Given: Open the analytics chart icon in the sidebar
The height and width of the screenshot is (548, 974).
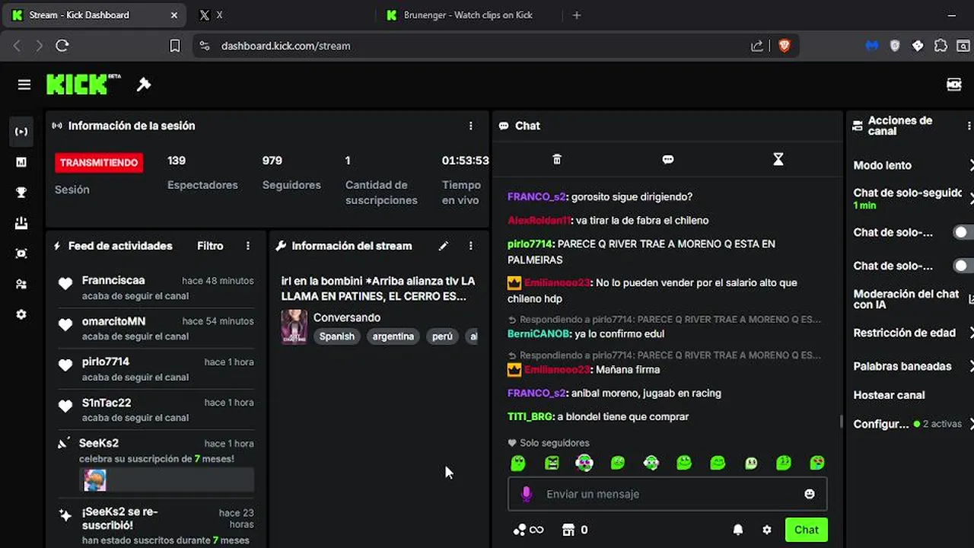Looking at the screenshot, I should [x=21, y=162].
